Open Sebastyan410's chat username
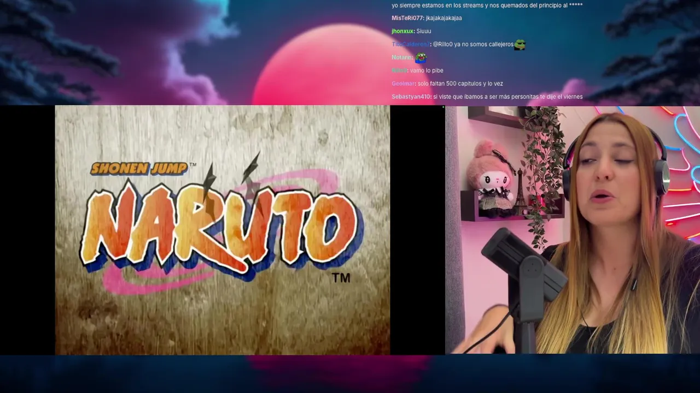Screen dimensions: 700x393 point(411,97)
